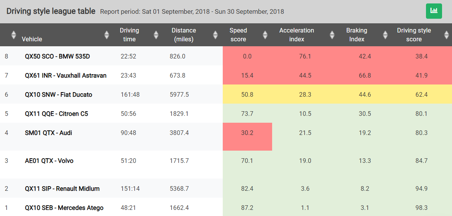
Task: Click the Vehicle column header label
Action: (x=32, y=39)
